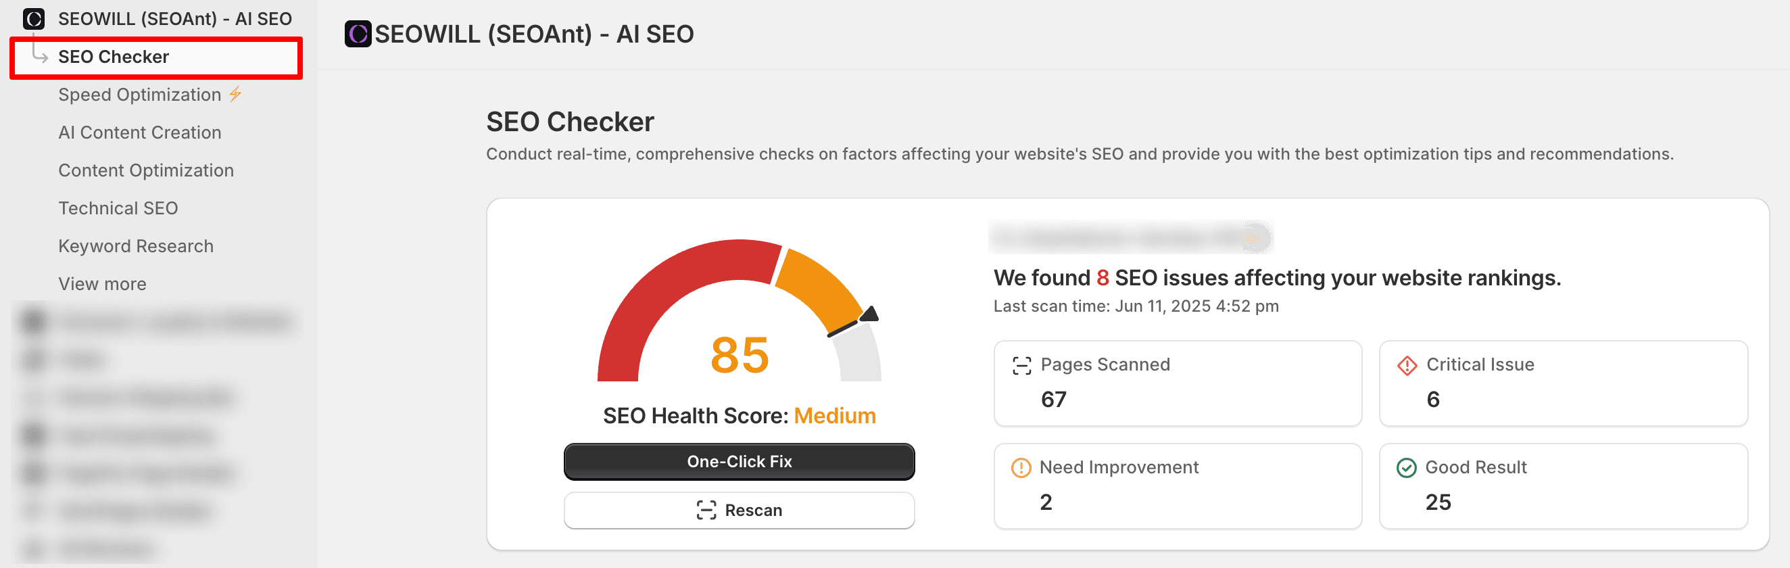The width and height of the screenshot is (1790, 568).
Task: Click the sub-item arrow beside SEO Checker
Action: click(40, 55)
